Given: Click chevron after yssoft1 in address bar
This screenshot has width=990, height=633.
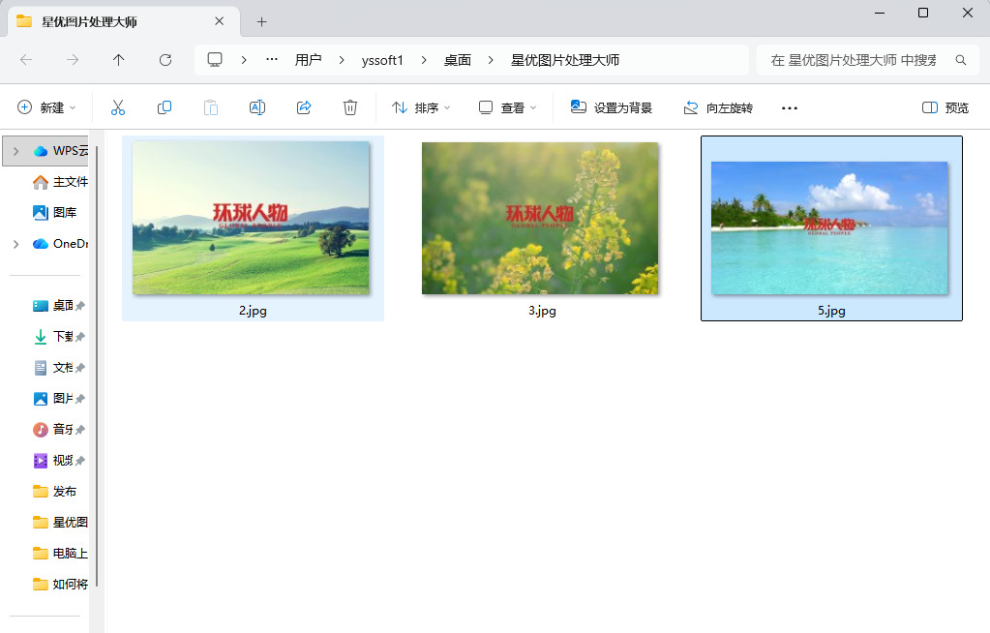Looking at the screenshot, I should coord(424,60).
